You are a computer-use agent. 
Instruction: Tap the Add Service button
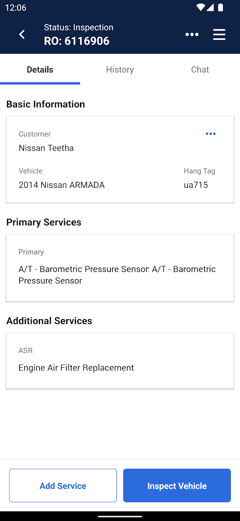coord(63,485)
